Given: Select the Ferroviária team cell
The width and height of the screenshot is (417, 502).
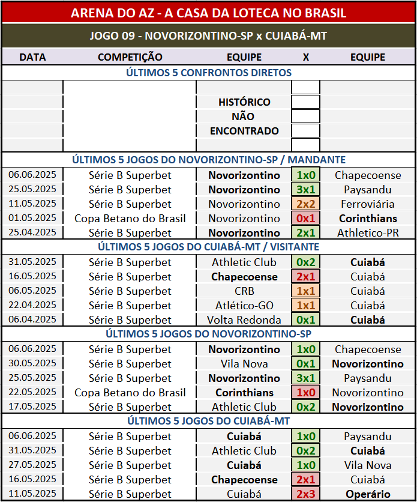Looking at the screenshot, I should 368,204.
